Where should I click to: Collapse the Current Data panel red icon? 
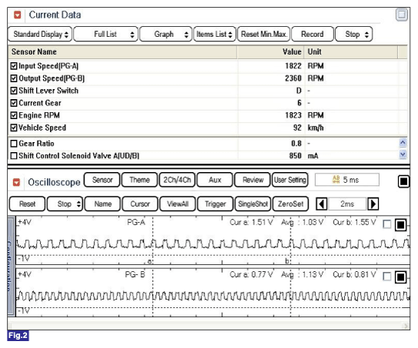click(18, 15)
